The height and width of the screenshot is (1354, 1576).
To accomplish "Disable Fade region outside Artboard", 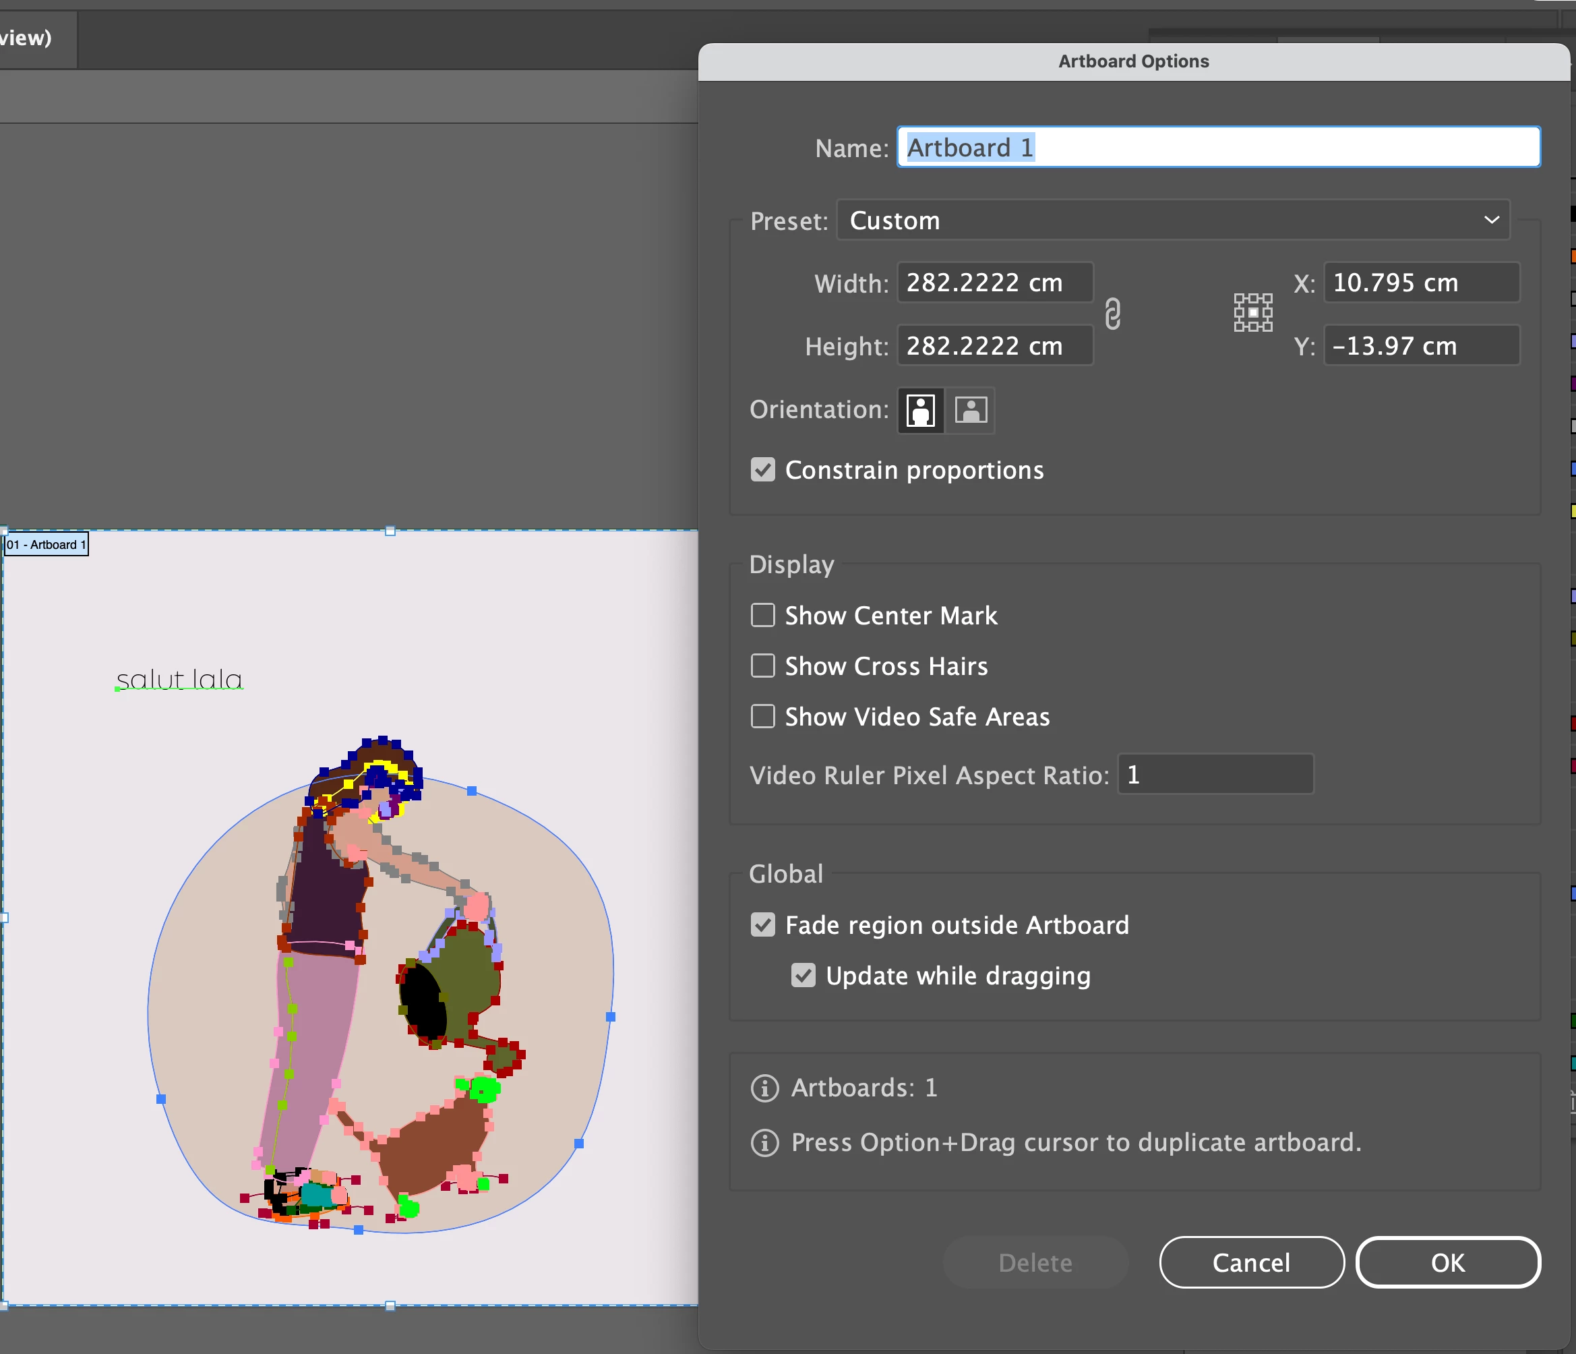I will tap(763, 925).
